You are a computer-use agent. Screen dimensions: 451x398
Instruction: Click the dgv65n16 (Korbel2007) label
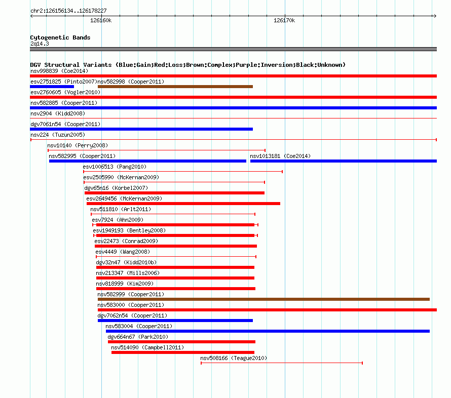(116, 188)
